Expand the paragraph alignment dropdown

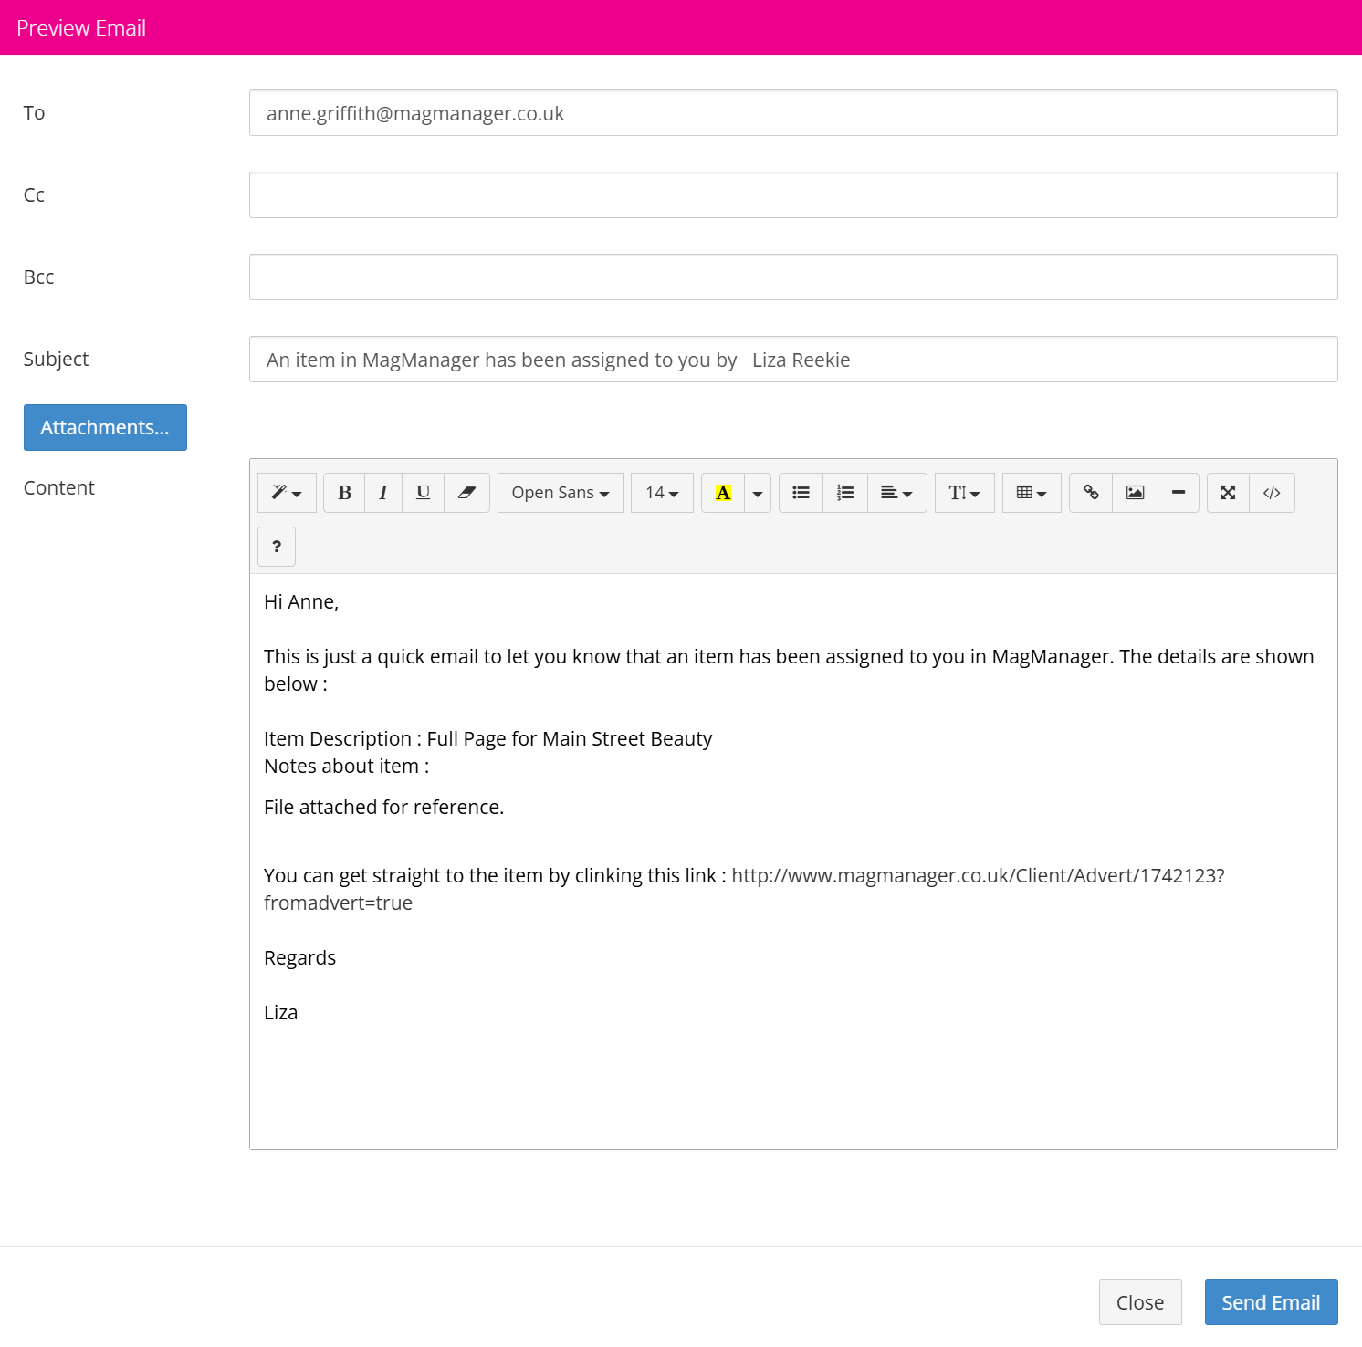coord(897,493)
